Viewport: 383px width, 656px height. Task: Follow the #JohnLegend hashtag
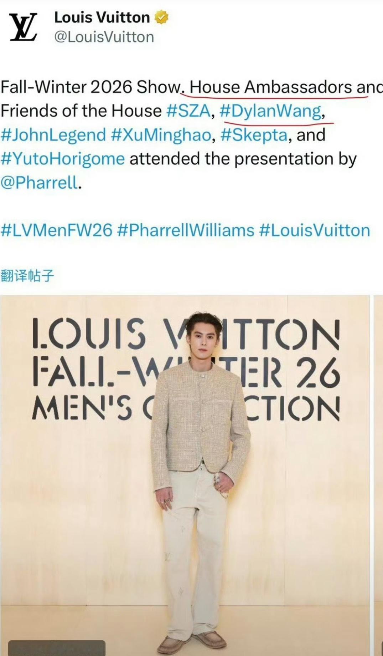(53, 135)
